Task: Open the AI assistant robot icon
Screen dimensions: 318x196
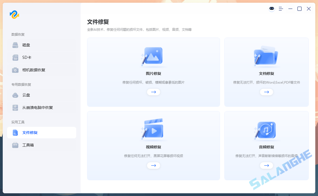Action: (272, 9)
